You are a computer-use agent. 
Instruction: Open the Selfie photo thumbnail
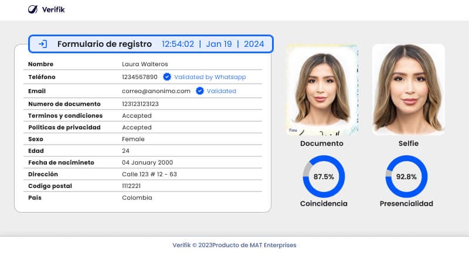(x=408, y=90)
